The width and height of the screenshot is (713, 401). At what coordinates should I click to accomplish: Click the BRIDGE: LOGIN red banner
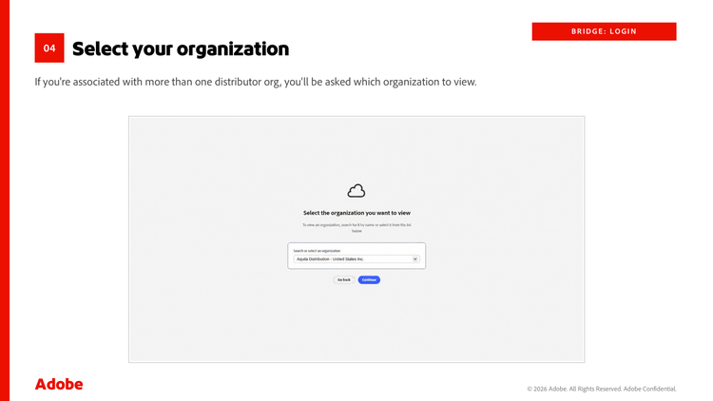604,31
